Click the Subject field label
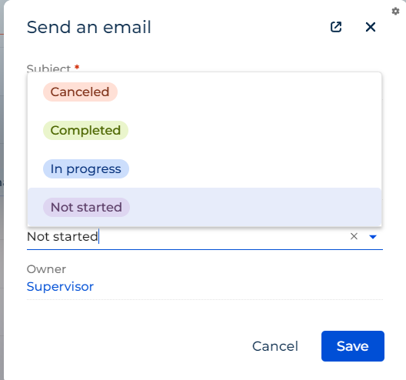The image size is (406, 380). (x=48, y=68)
